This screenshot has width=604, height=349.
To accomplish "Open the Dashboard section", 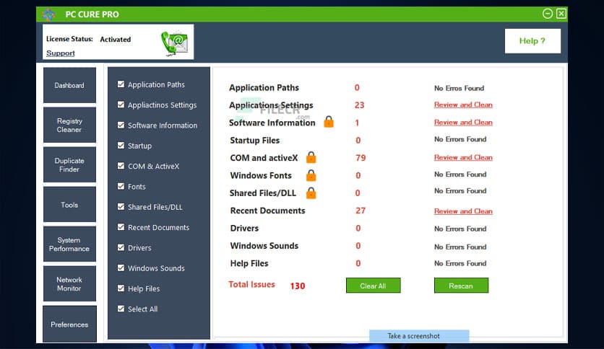I will [69, 85].
